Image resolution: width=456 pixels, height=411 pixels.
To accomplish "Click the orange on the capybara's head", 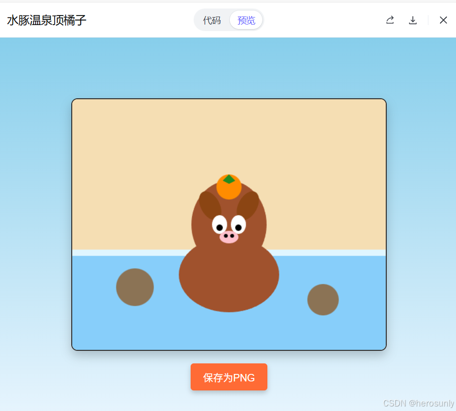I will (x=229, y=188).
